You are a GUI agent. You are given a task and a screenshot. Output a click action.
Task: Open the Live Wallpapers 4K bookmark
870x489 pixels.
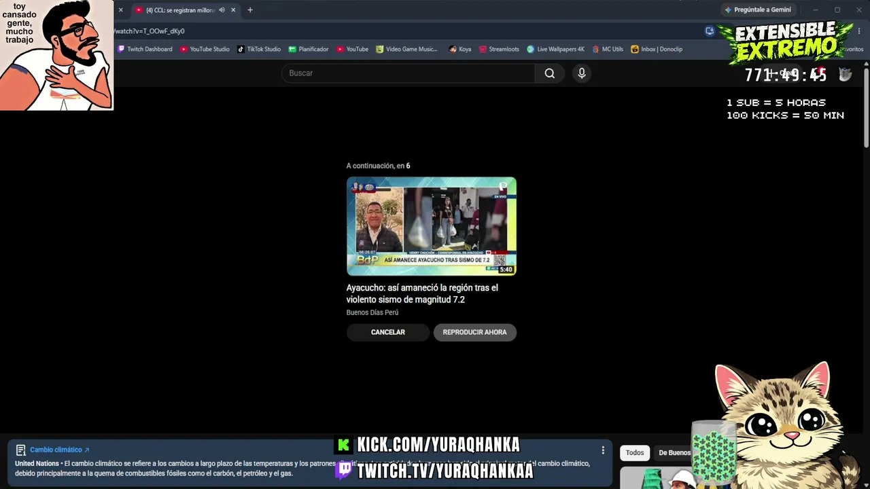pos(555,49)
